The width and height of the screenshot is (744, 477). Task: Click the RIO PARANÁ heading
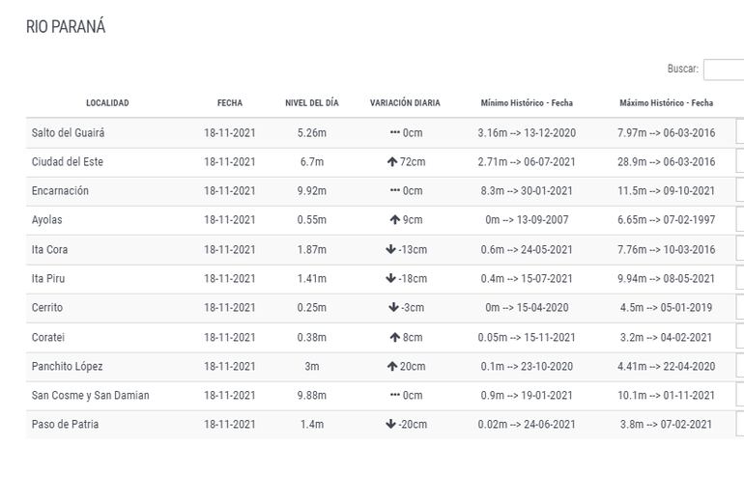(66, 27)
